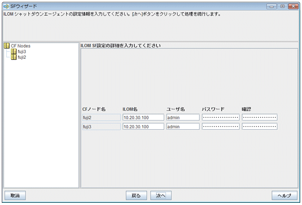Screen dimensions: 302x205
Task: Click the fuji3 node icon in tree
Action: [x=13, y=52]
